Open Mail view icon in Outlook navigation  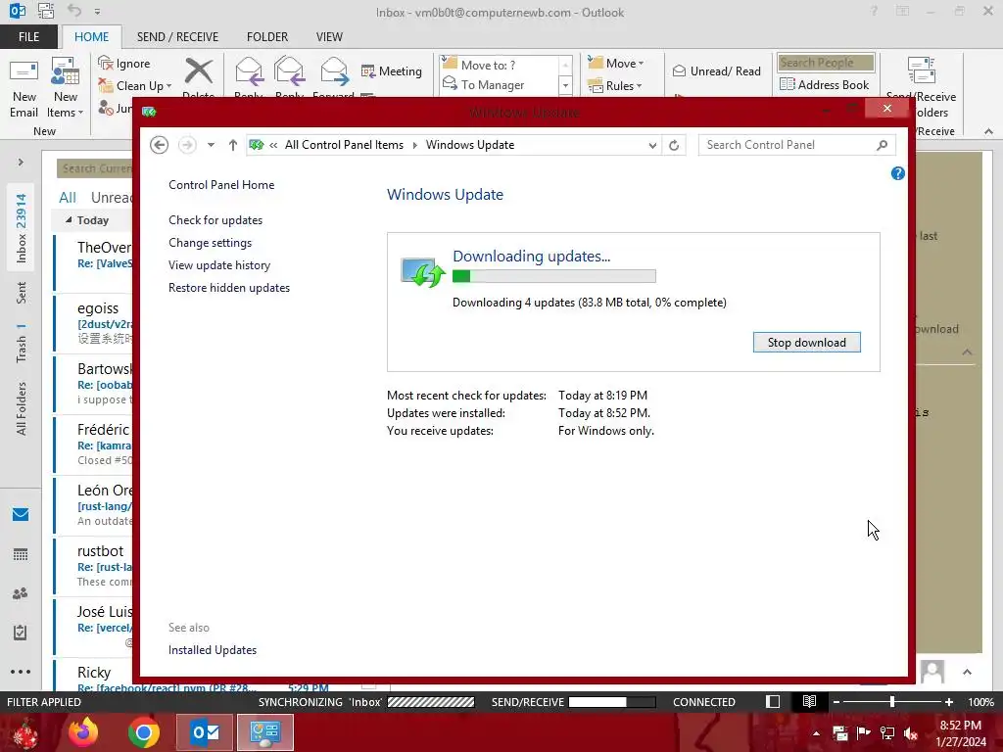[x=21, y=515]
